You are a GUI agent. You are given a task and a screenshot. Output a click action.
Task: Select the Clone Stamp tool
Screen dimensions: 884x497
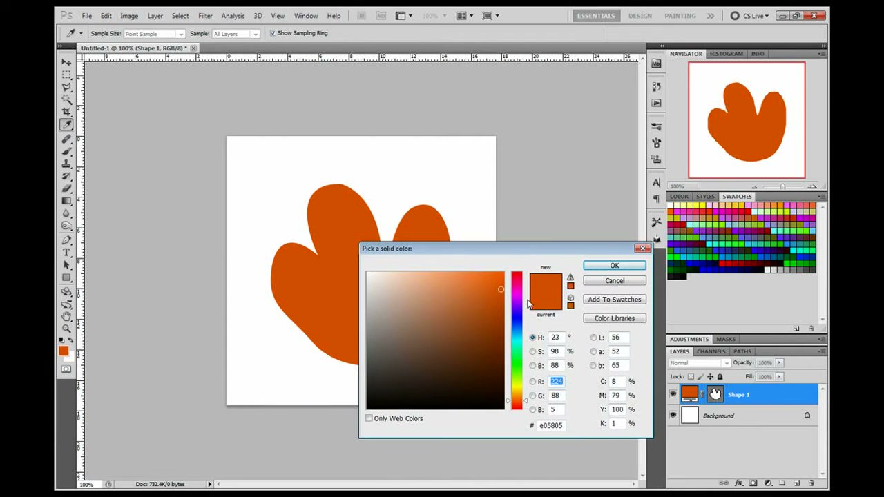click(66, 164)
